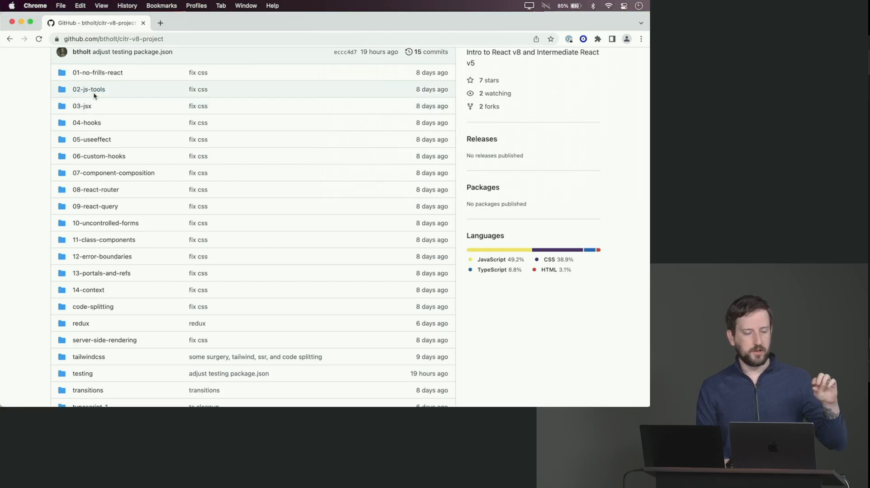Open the 11-class-components folder
This screenshot has width=870, height=488.
pos(104,239)
